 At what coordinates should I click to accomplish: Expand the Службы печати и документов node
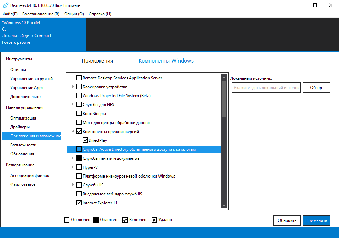(x=73, y=158)
